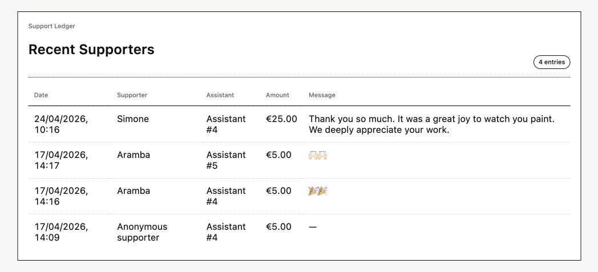598x272 pixels.
Task: Click the Message column header
Action: [322, 95]
